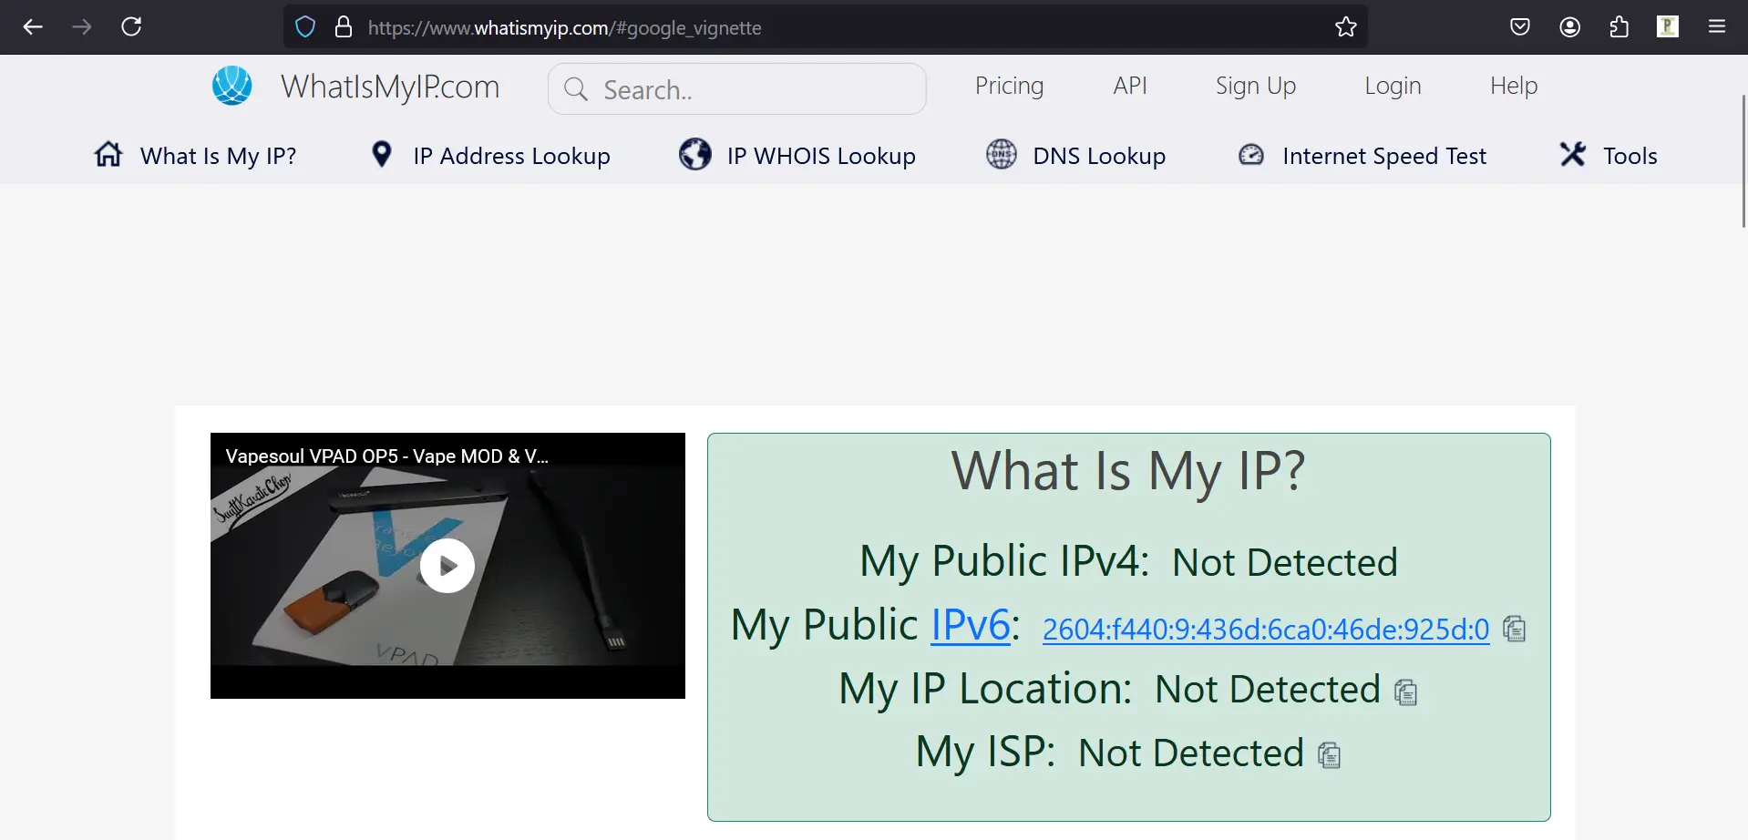1748x840 pixels.
Task: Bookmark this page with the star icon
Action: (1346, 27)
